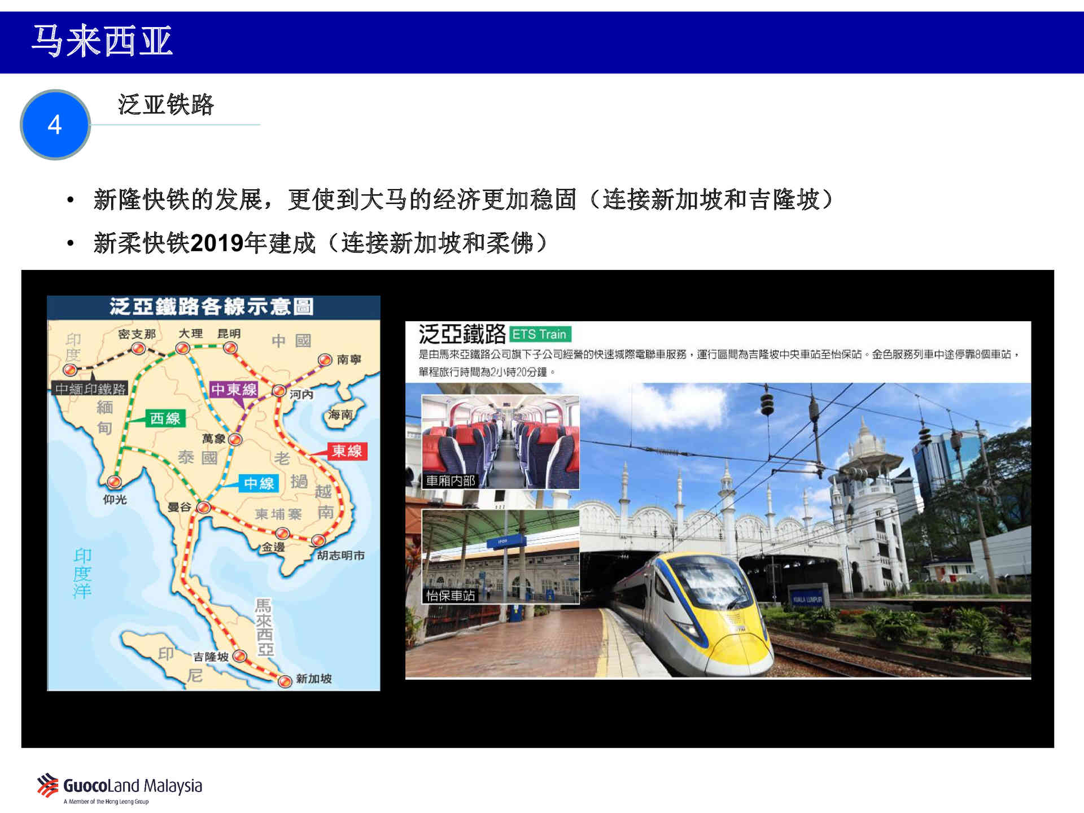Click the green ETS Train badge
Viewport: 1084px width, 813px height.
[x=540, y=334]
